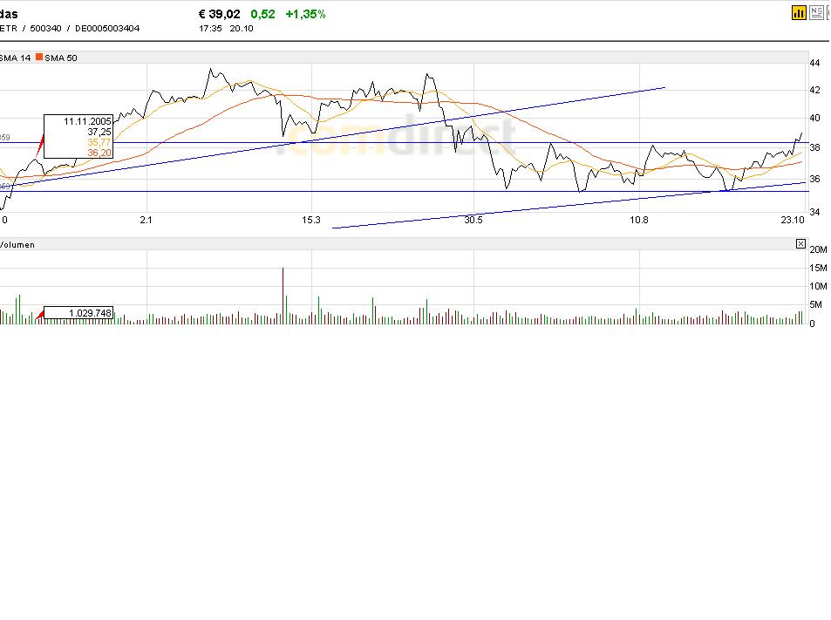The height and width of the screenshot is (620, 831).
Task: Click the SMA 14 legend label
Action: tap(15, 57)
